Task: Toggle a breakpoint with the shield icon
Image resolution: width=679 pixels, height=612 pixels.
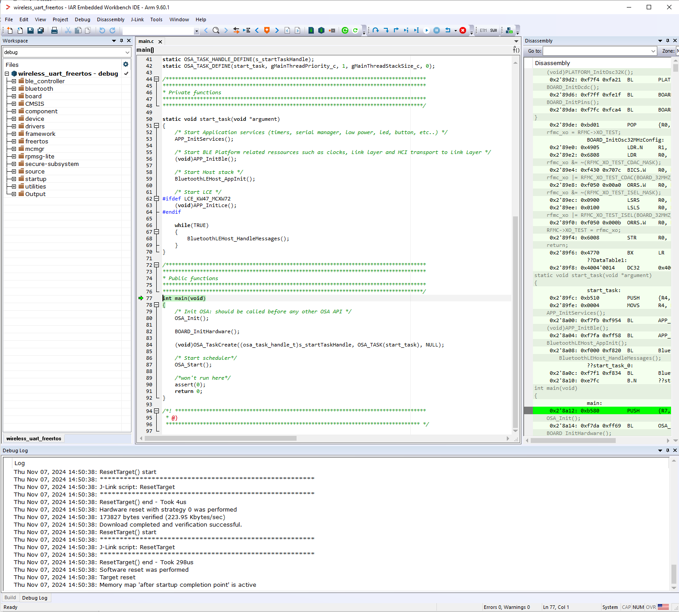Action: point(266,30)
